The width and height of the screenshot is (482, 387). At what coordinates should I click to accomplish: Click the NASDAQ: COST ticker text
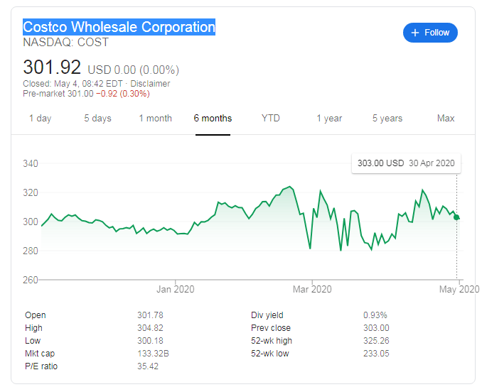click(65, 43)
